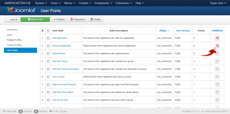Open the Approve Friend Request rule
The height and width of the screenshot is (114, 230).
pos(64,84)
